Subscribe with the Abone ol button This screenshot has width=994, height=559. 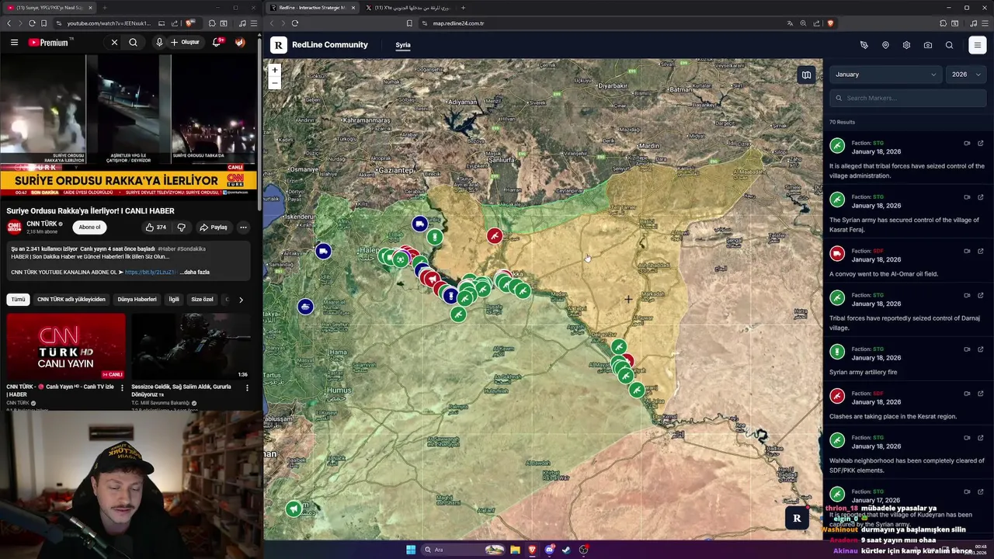pos(89,227)
